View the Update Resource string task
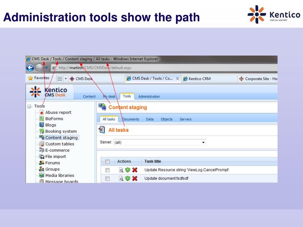Viewport: 303px width, 227px height. (x=121, y=170)
